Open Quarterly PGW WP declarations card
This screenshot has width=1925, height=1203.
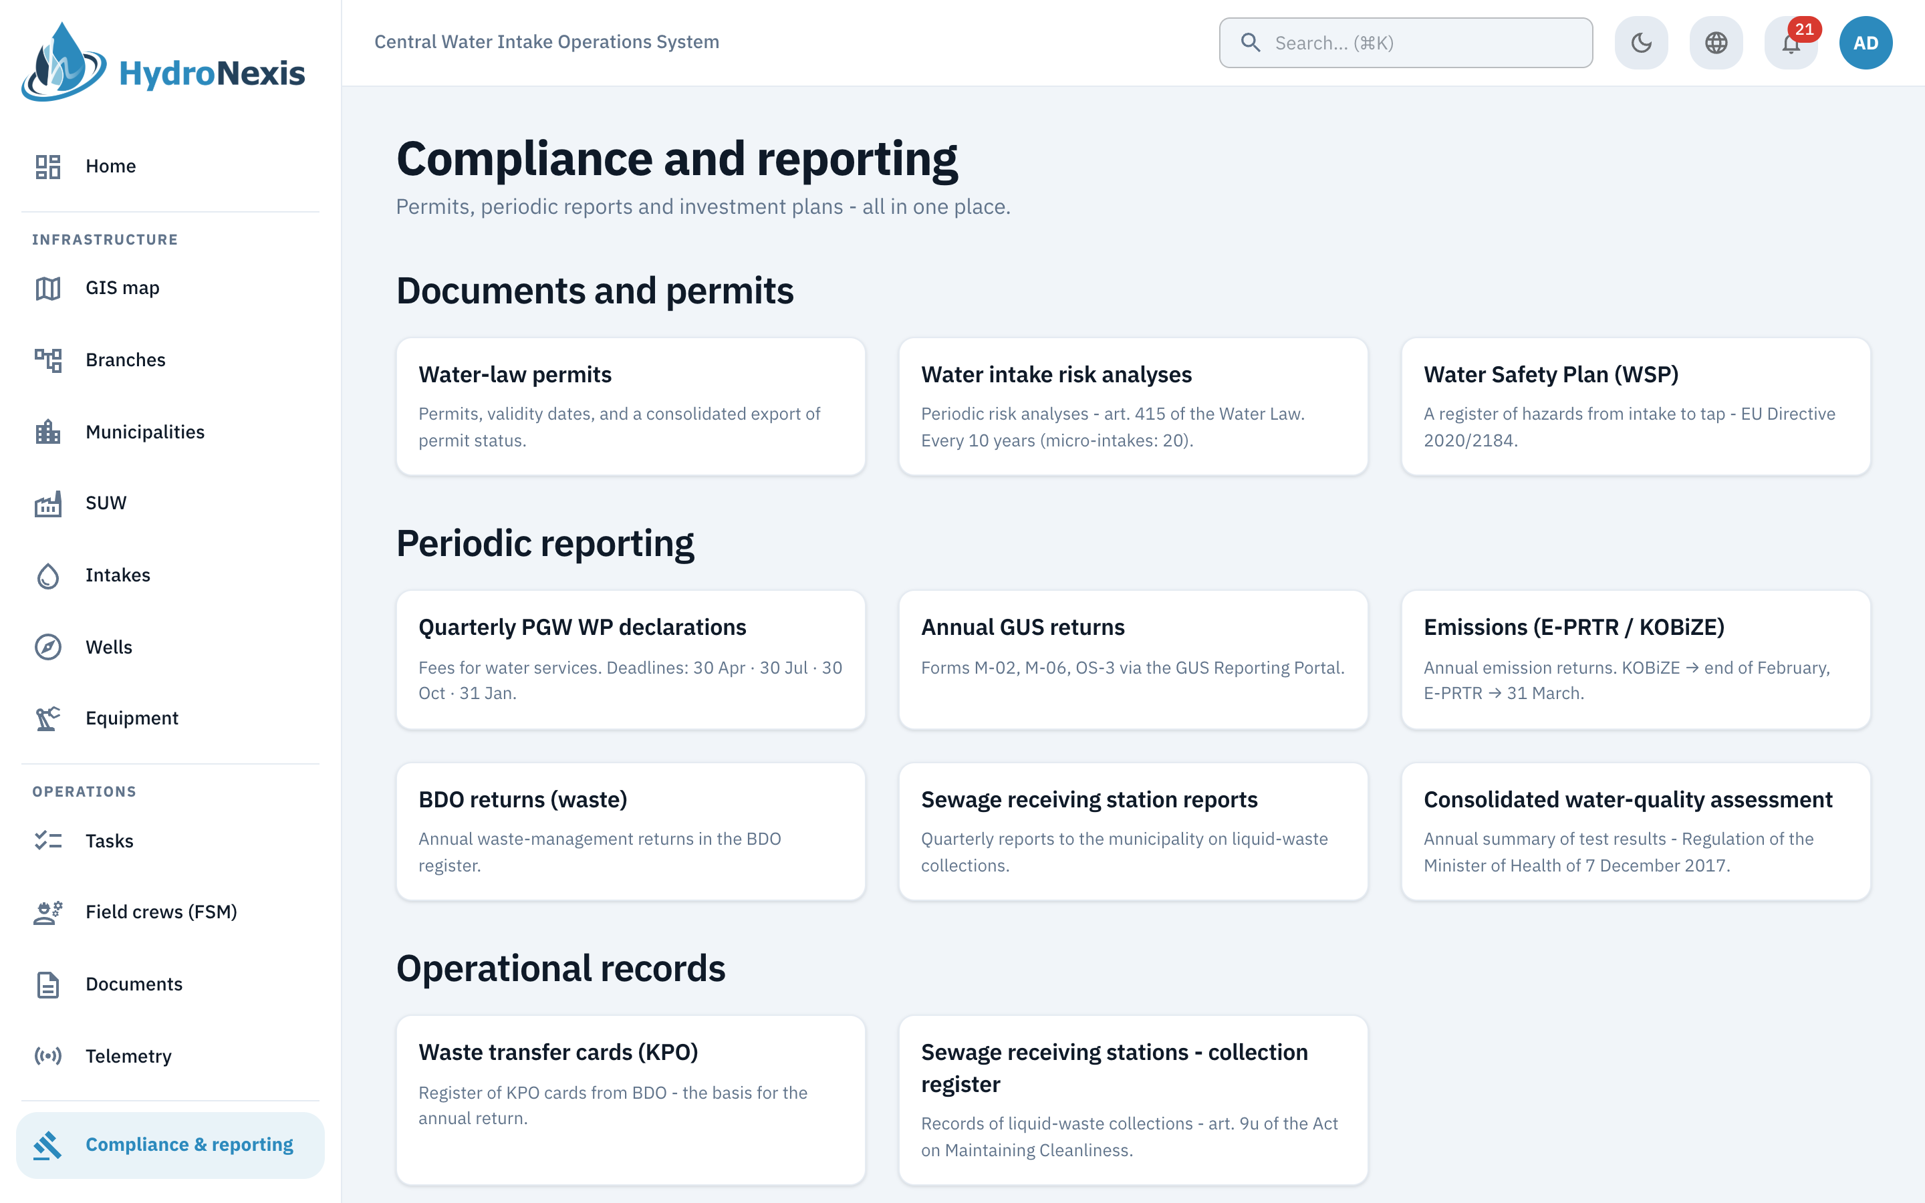click(631, 660)
